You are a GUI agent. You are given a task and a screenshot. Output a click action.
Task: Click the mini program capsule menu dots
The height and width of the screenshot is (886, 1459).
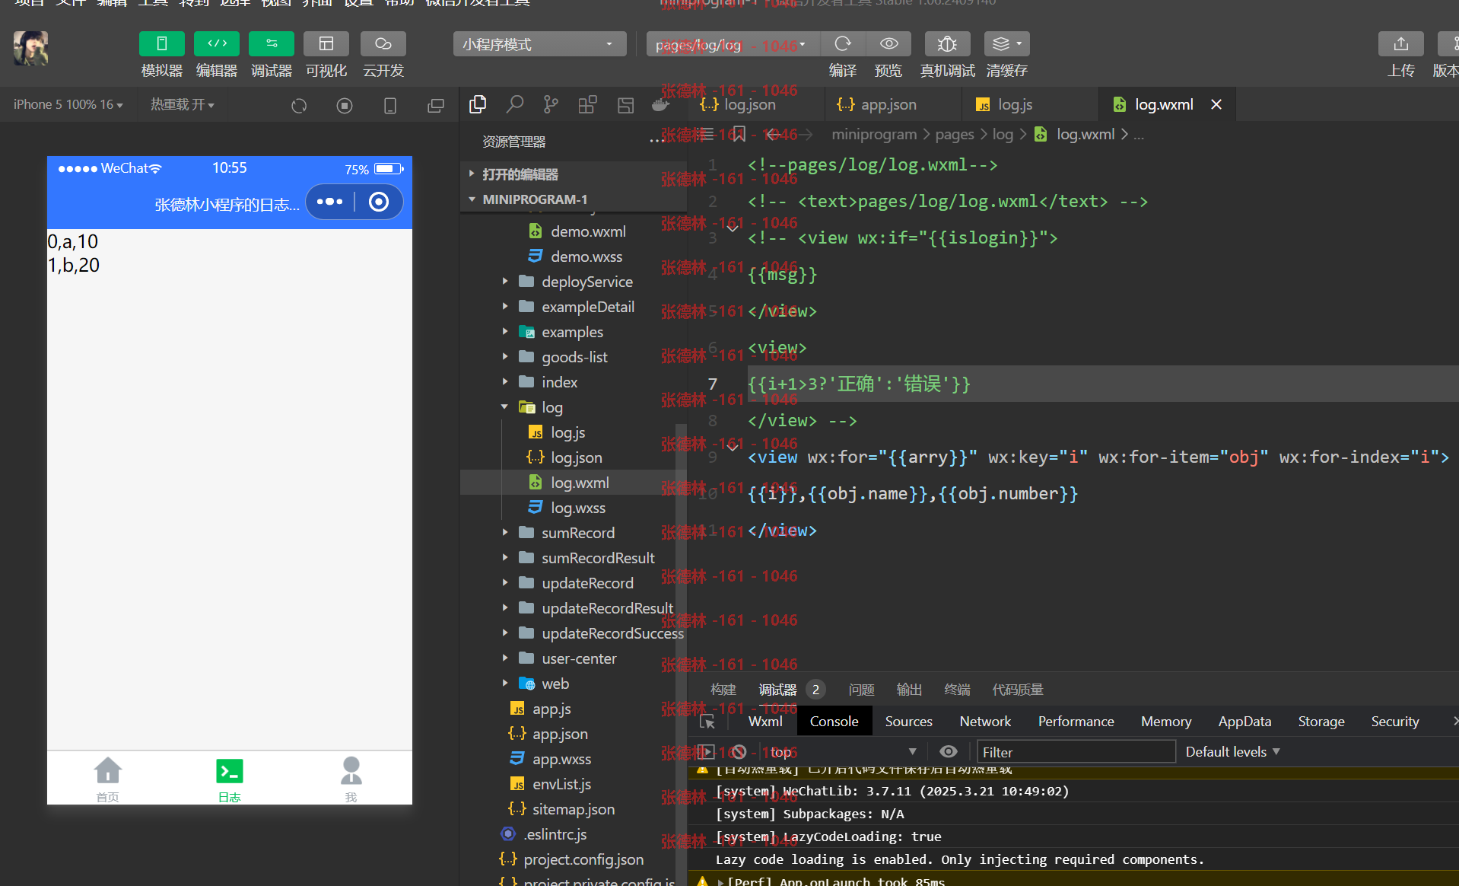coord(329,202)
